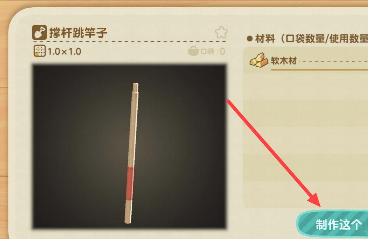
Task: Toggle the favorite star icon
Action: (x=221, y=33)
